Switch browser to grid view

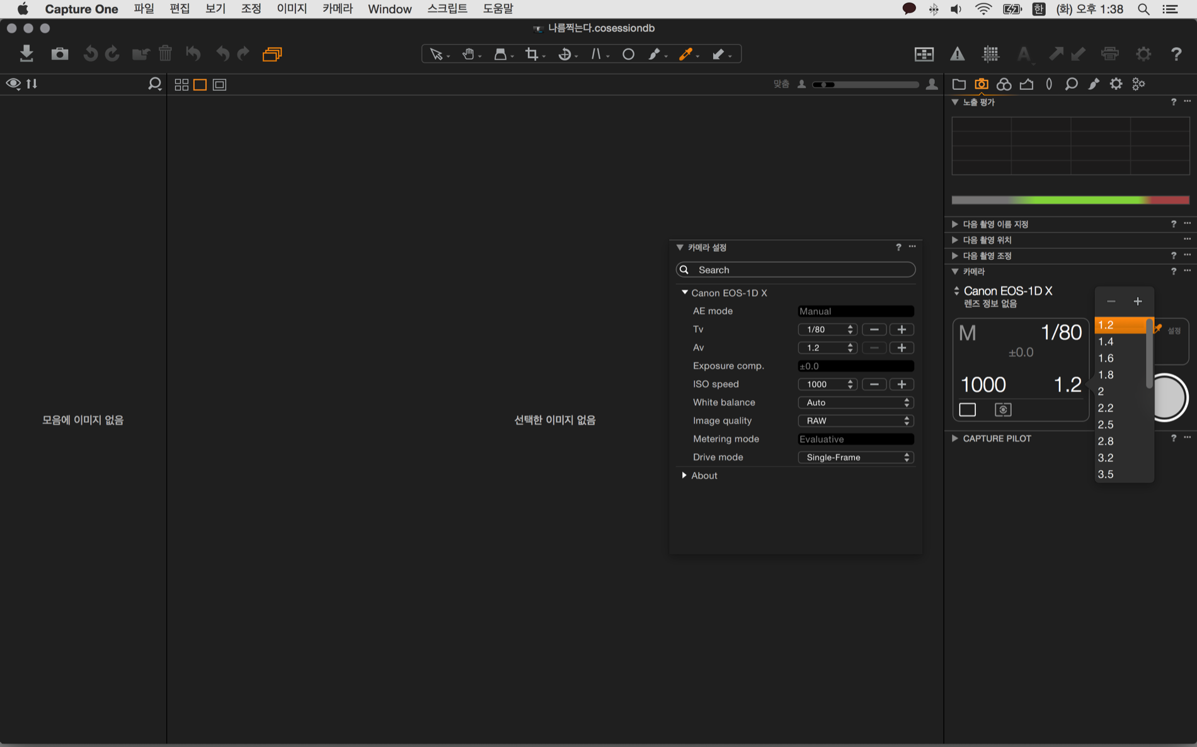click(181, 84)
